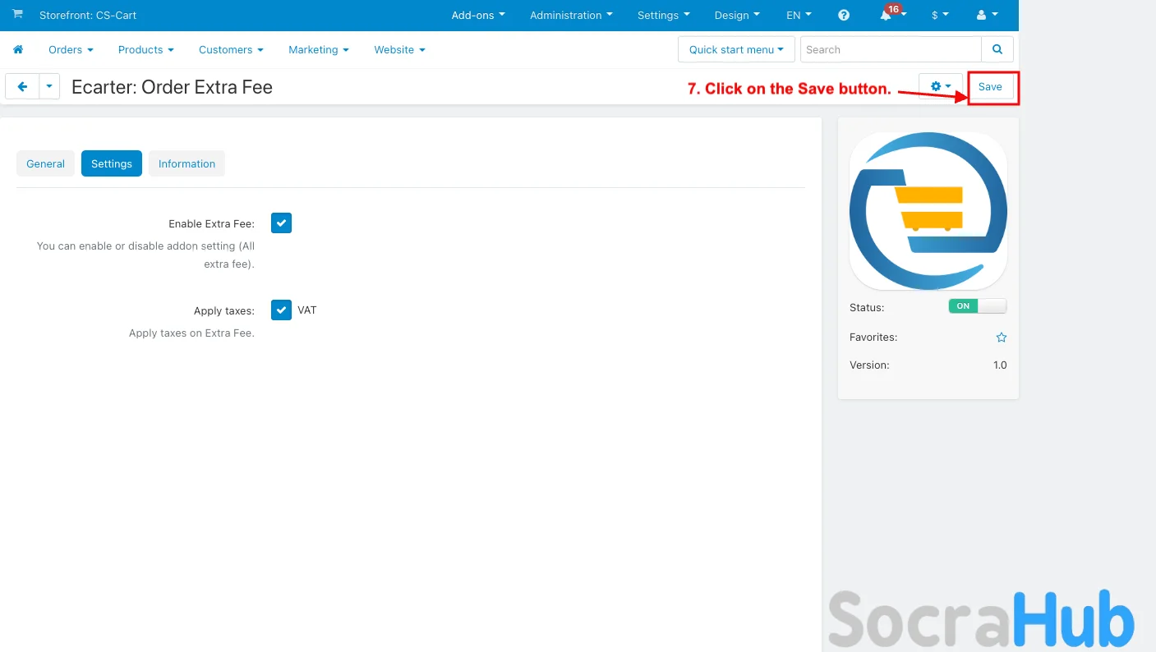
Task: Open notifications bell with 16 badge
Action: coord(887,16)
